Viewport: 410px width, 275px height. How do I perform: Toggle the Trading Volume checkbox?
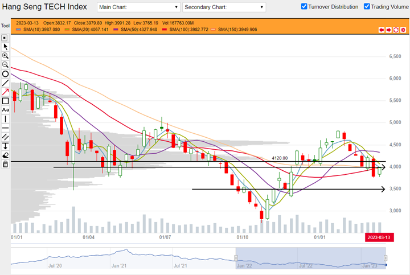click(x=367, y=6)
